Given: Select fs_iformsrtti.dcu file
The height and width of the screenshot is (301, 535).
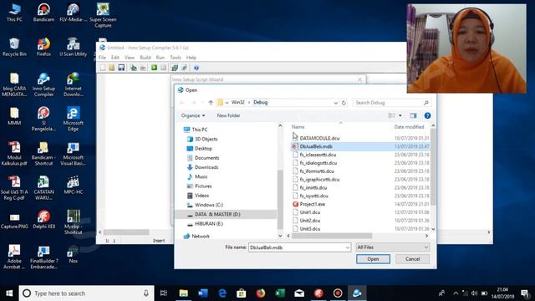Looking at the screenshot, I should click(x=317, y=171).
